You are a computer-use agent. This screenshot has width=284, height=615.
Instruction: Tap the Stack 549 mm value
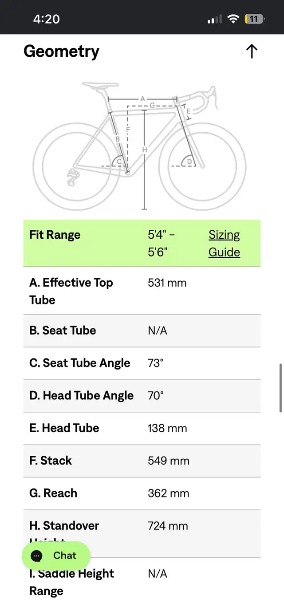169,461
